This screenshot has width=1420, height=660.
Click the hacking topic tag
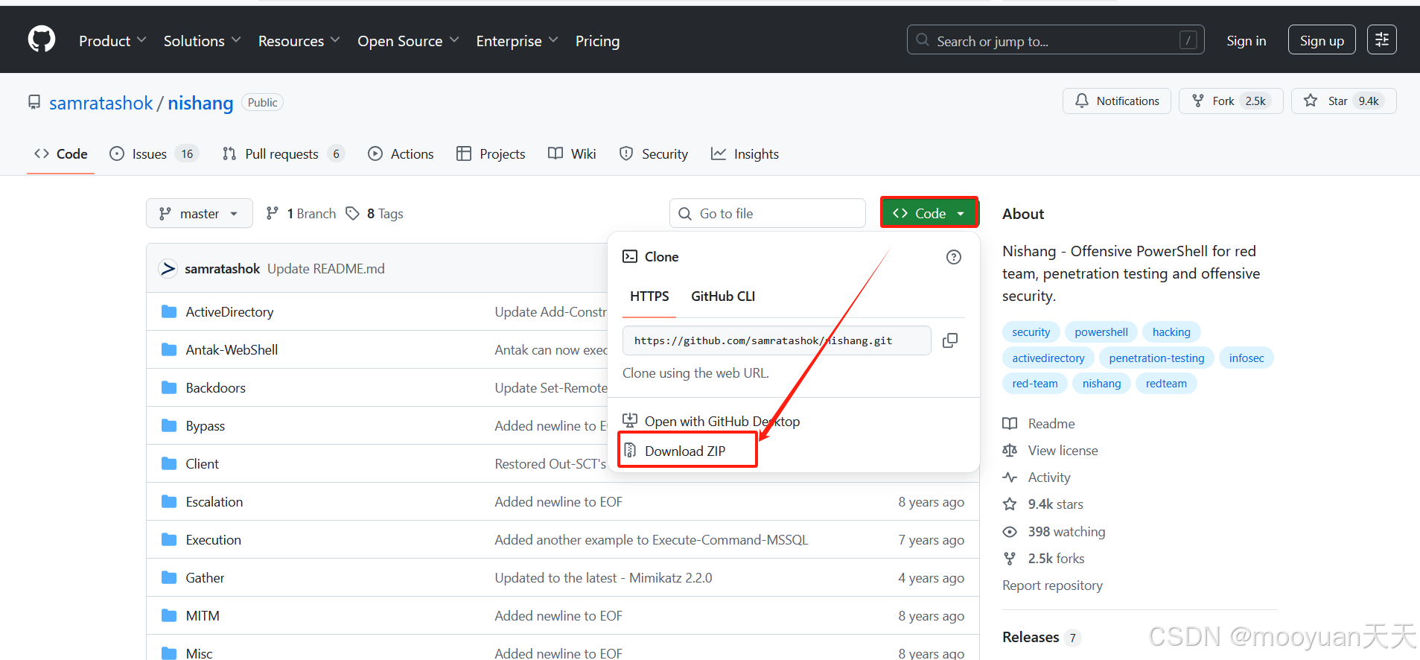pyautogui.click(x=1171, y=332)
